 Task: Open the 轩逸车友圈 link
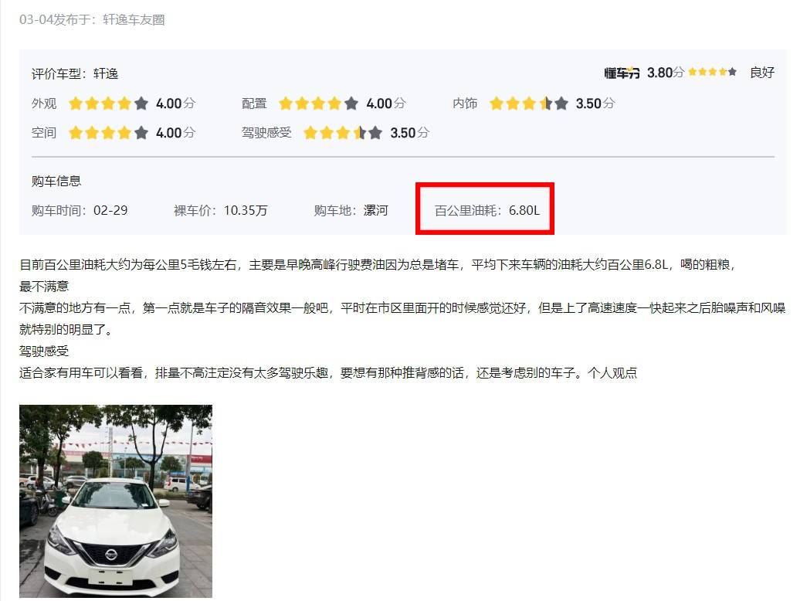tap(134, 19)
